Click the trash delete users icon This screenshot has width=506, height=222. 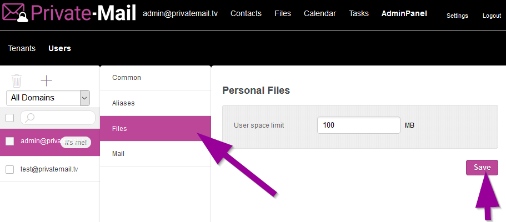tap(17, 81)
